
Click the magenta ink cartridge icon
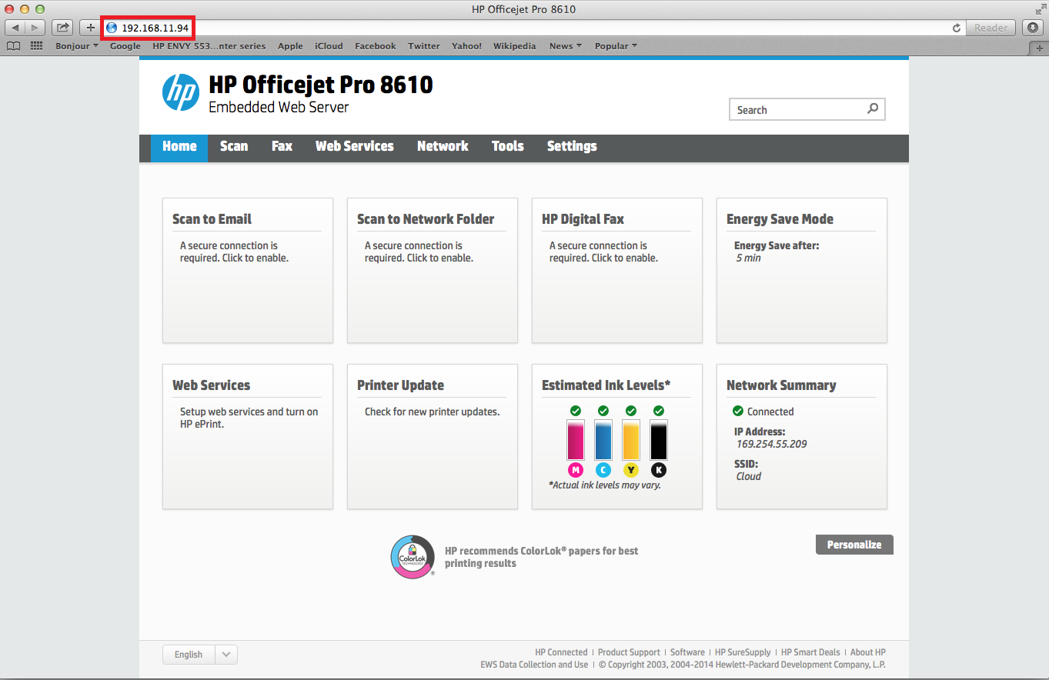click(x=575, y=440)
